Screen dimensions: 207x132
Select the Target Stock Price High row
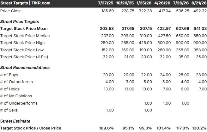[104, 43]
